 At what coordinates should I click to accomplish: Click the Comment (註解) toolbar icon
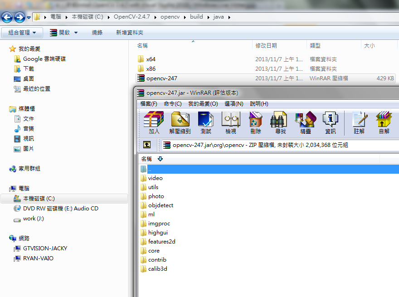[360, 119]
